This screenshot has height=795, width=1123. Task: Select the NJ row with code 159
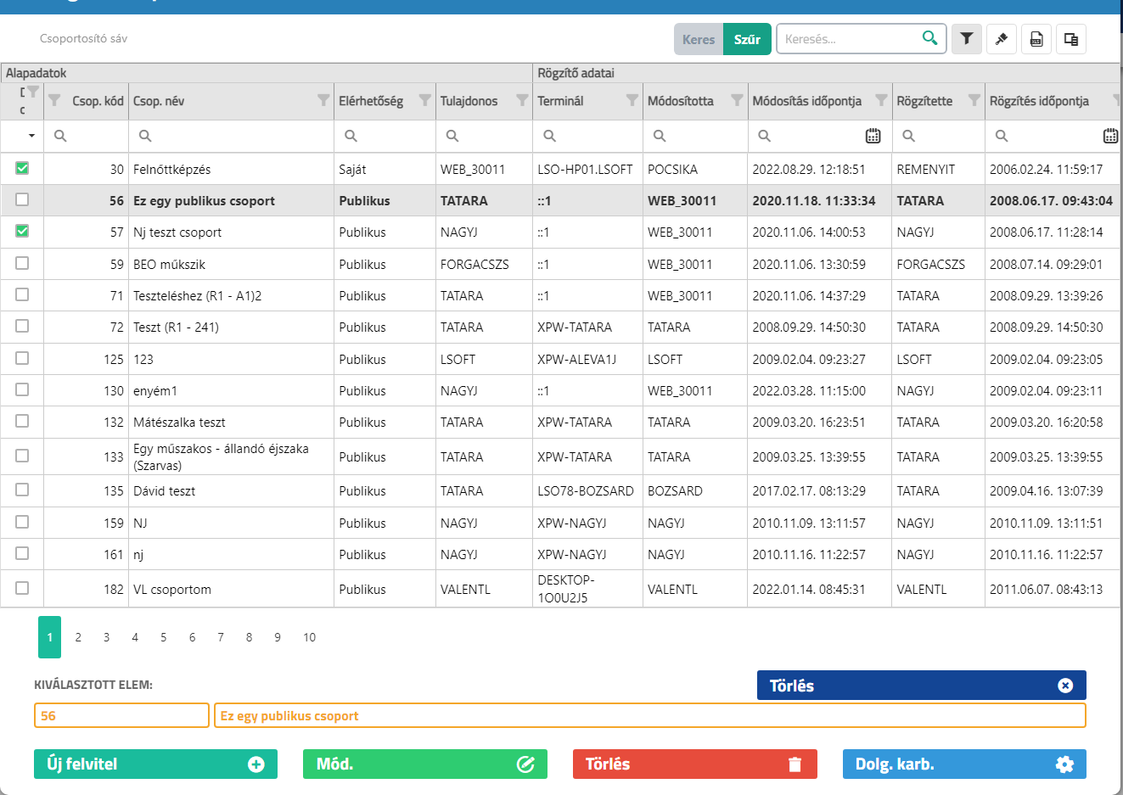coord(560,523)
